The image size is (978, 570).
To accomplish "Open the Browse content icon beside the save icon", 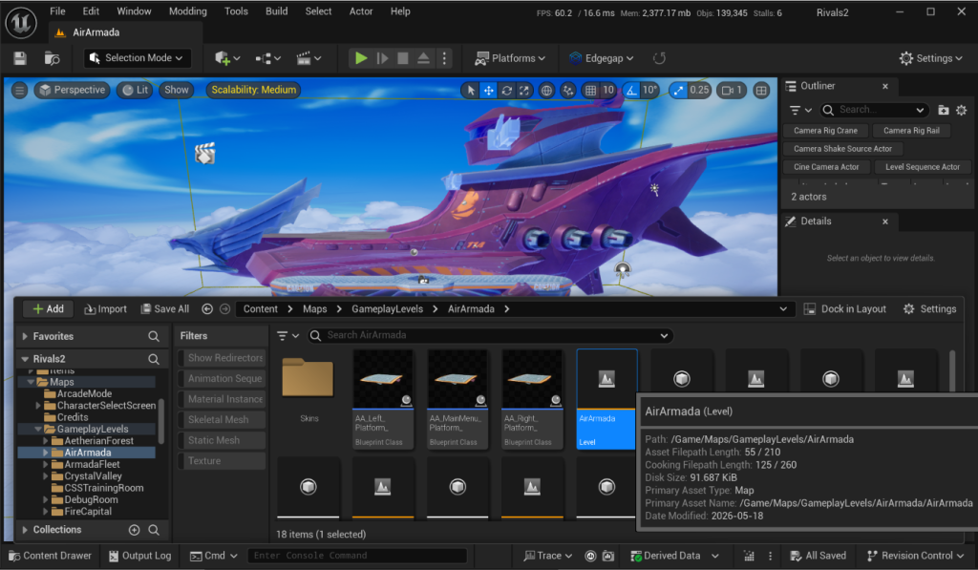I will point(53,58).
